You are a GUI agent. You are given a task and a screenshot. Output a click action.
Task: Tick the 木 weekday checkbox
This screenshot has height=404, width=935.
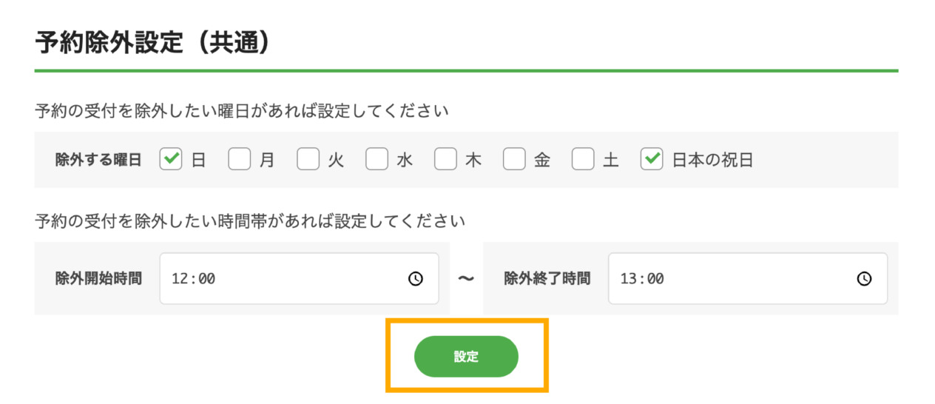(x=445, y=159)
